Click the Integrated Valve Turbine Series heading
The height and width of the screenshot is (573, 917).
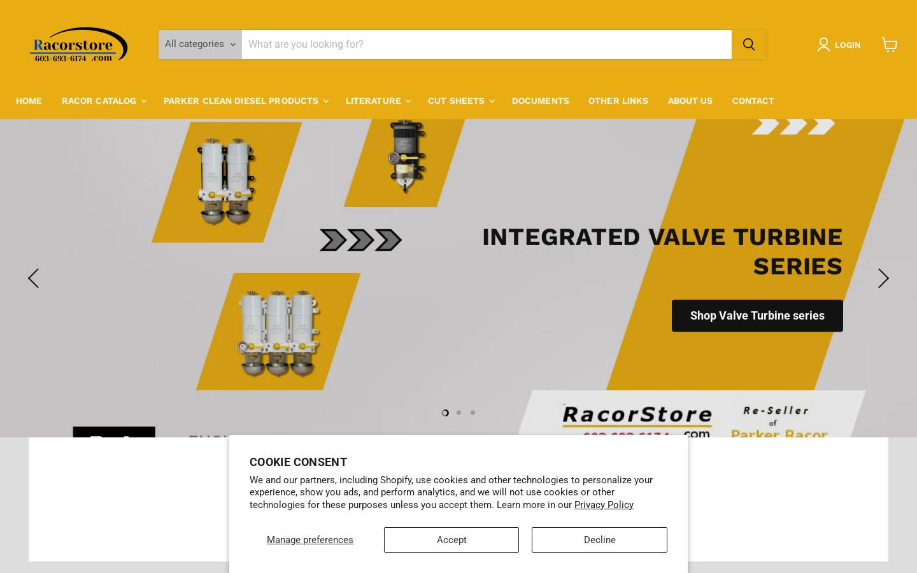pos(662,251)
